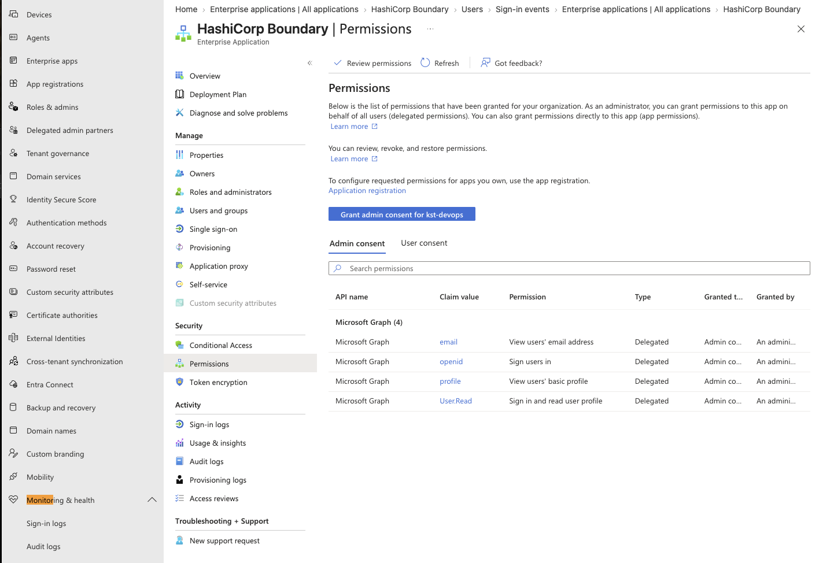Click the Sign-in events breadcrumb
The width and height of the screenshot is (819, 563).
point(522,9)
